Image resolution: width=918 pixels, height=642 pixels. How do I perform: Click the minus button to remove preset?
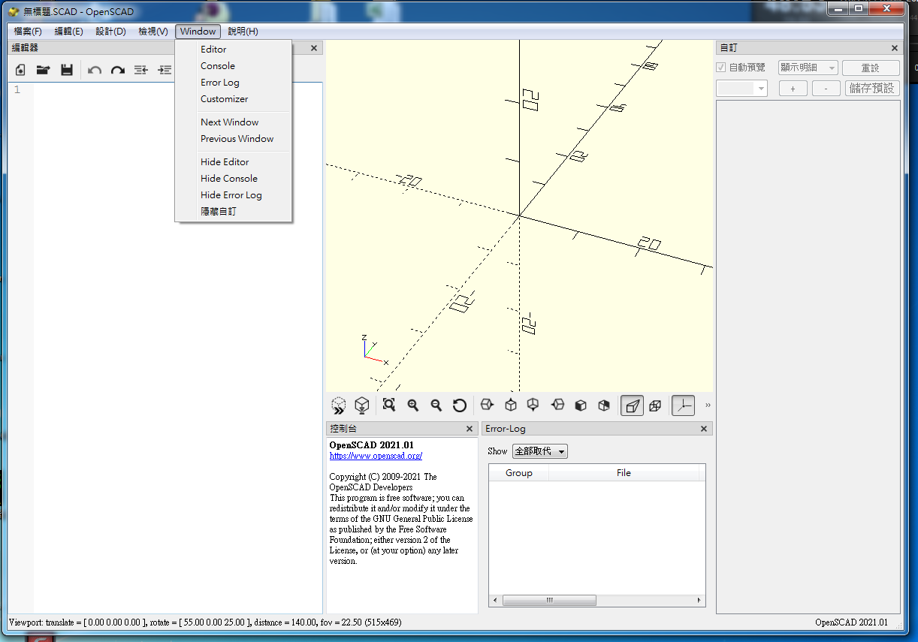826,89
